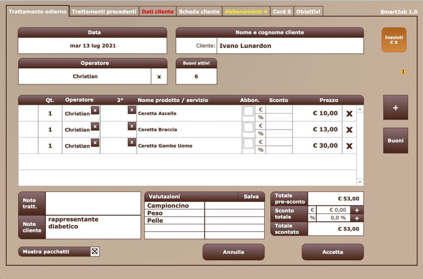Click the + icon to add a new treatment
The image size is (423, 279).
click(x=395, y=107)
